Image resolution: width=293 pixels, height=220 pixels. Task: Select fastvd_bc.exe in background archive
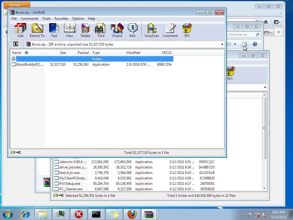pyautogui.click(x=134, y=173)
